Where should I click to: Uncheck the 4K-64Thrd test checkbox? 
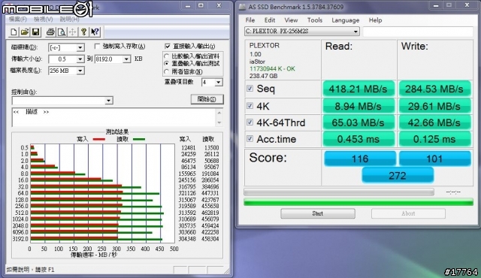pos(250,122)
